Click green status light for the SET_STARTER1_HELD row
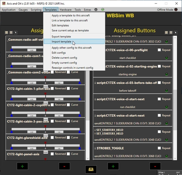182x175 pixels. click(x=167, y=140)
